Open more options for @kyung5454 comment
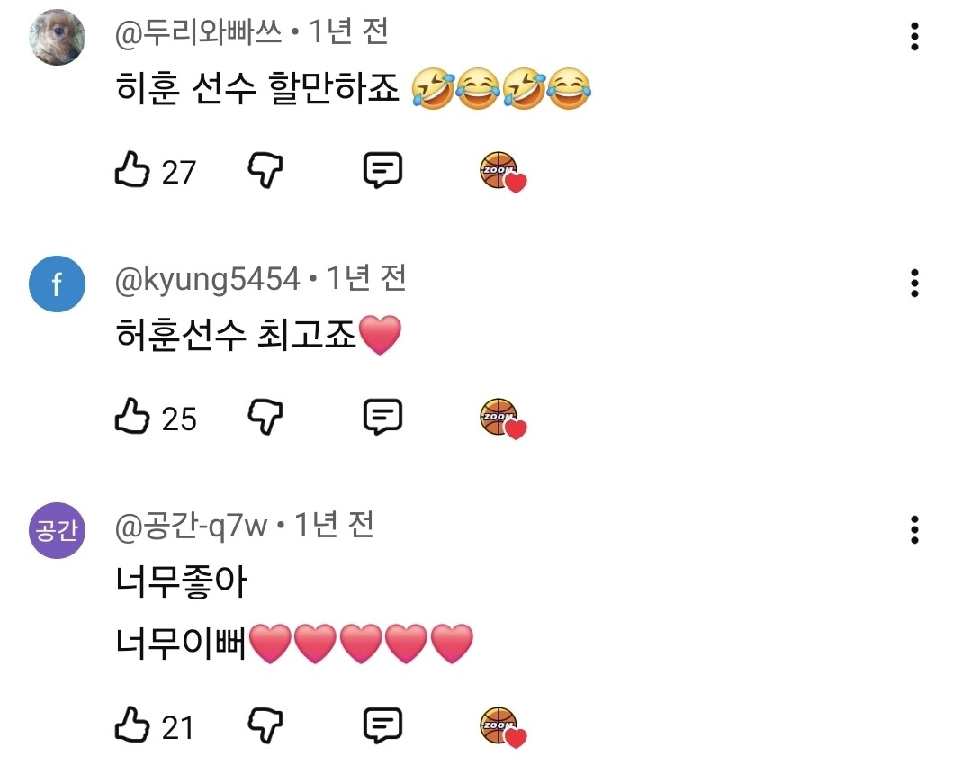Image resolution: width=971 pixels, height=774 pixels. click(x=914, y=283)
